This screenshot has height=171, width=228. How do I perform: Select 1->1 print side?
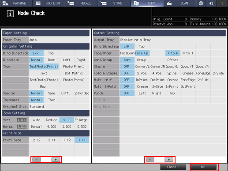(82, 140)
